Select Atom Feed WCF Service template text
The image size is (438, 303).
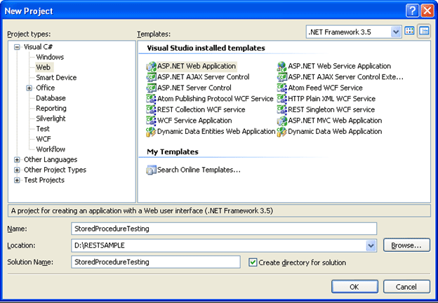point(325,88)
